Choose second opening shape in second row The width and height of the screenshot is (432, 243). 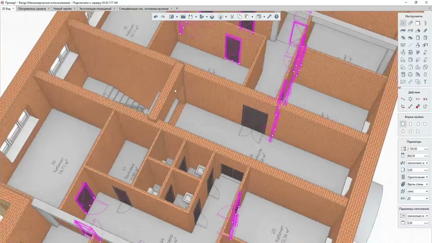(x=410, y=131)
